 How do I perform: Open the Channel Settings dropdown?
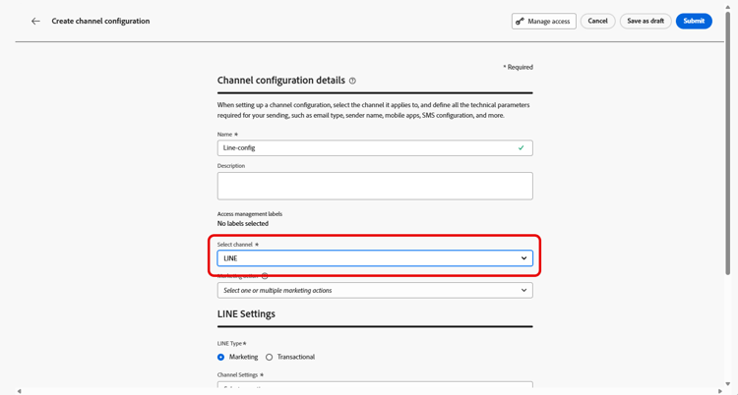[x=374, y=387]
